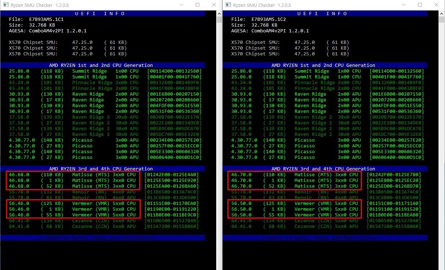Click Raven Ridge 2 address 0020B700-0022E170, left window

click(x=174, y=117)
